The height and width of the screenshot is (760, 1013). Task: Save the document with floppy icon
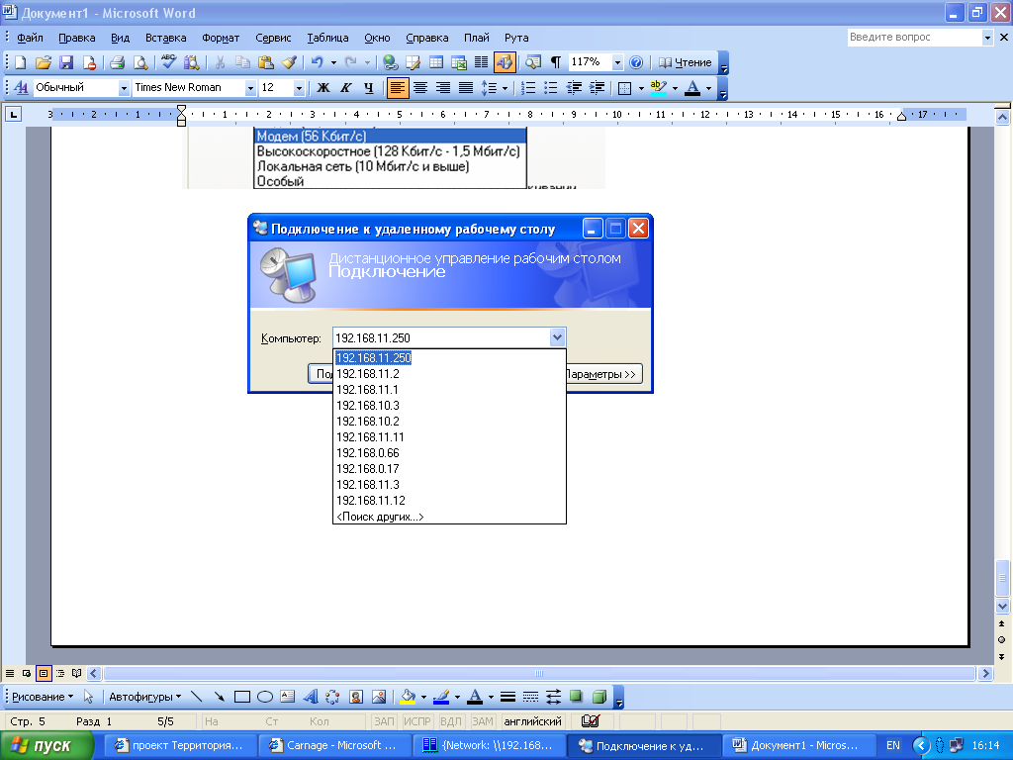tap(66, 62)
